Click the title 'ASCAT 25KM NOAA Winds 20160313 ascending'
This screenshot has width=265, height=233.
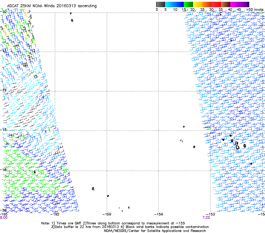pyautogui.click(x=52, y=6)
